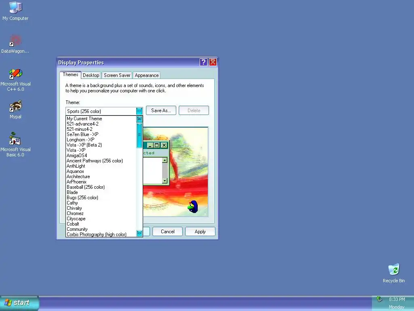Switch to the Screen Saver tab
This screenshot has height=311, width=414.
pos(117,75)
